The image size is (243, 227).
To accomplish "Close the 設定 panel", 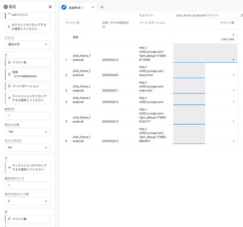I will click(50, 7).
